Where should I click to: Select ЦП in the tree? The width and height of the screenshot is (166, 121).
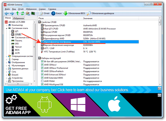pos(15,31)
